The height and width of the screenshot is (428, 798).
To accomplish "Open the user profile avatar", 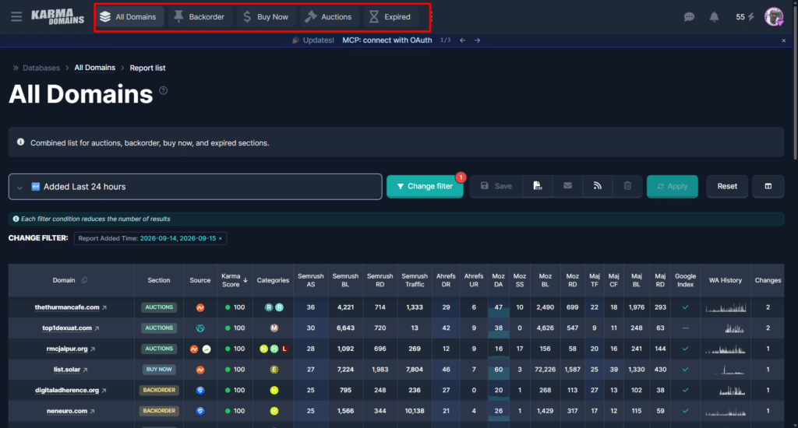I will pos(774,17).
